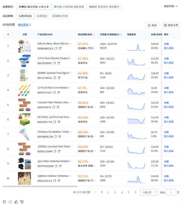Collapse the list with 收起列表
This screenshot has height=204, width=183.
point(171,6)
